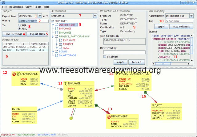Open the View menu
This screenshot has width=197, height=137.
[x=29, y=7]
